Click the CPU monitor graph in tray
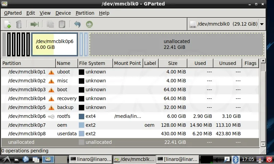Viewport: 274px width, 164px height. pyautogui.click(x=207, y=160)
